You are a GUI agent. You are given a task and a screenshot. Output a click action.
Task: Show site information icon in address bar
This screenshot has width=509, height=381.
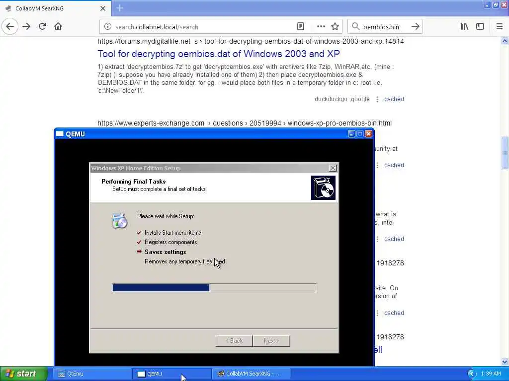[x=108, y=27]
